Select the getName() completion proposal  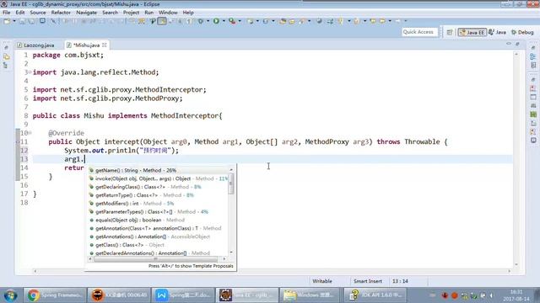(x=158, y=170)
